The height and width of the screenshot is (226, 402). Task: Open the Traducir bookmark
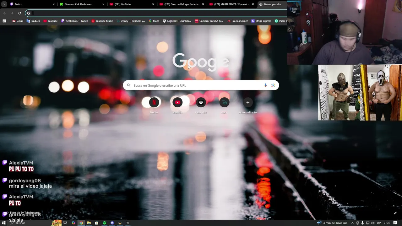33,21
